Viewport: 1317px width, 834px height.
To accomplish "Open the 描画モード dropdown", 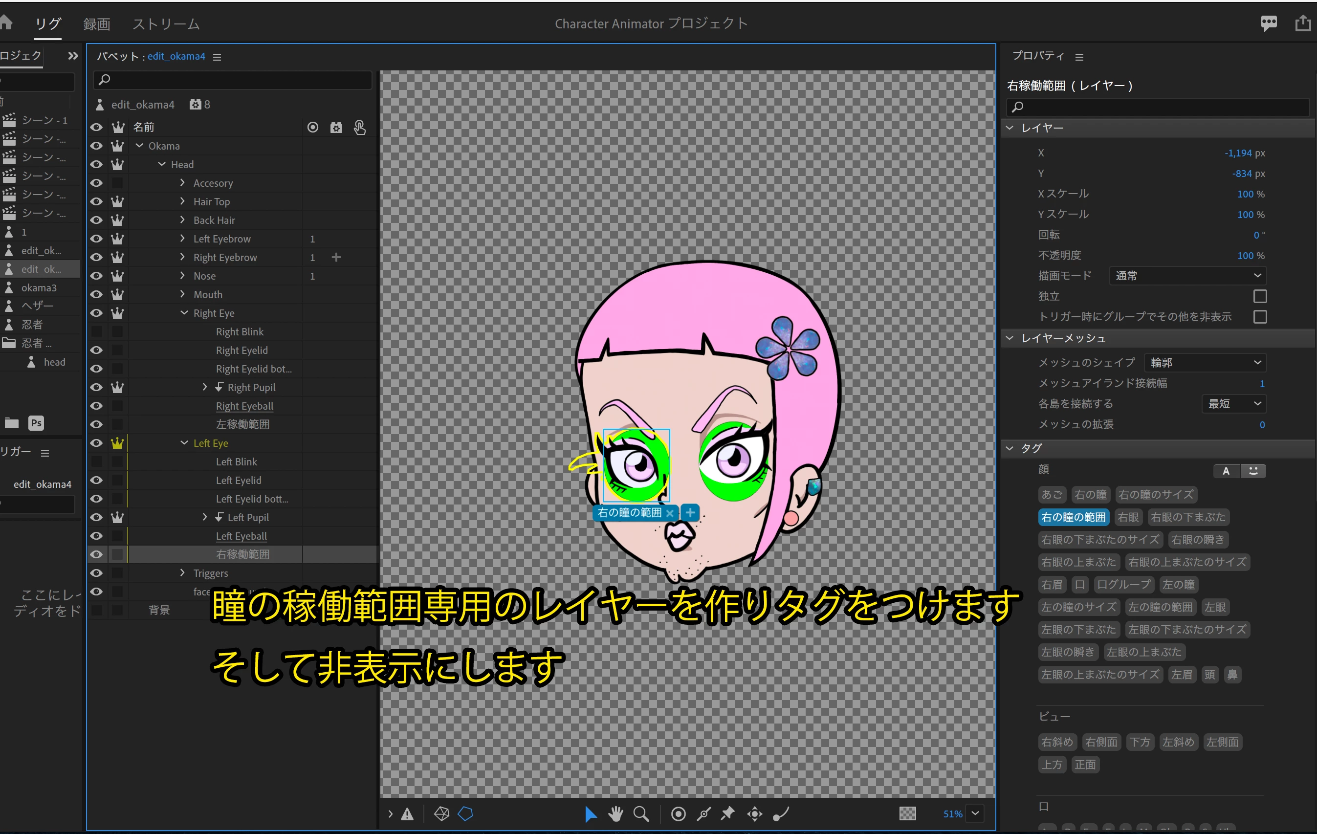I will point(1187,276).
